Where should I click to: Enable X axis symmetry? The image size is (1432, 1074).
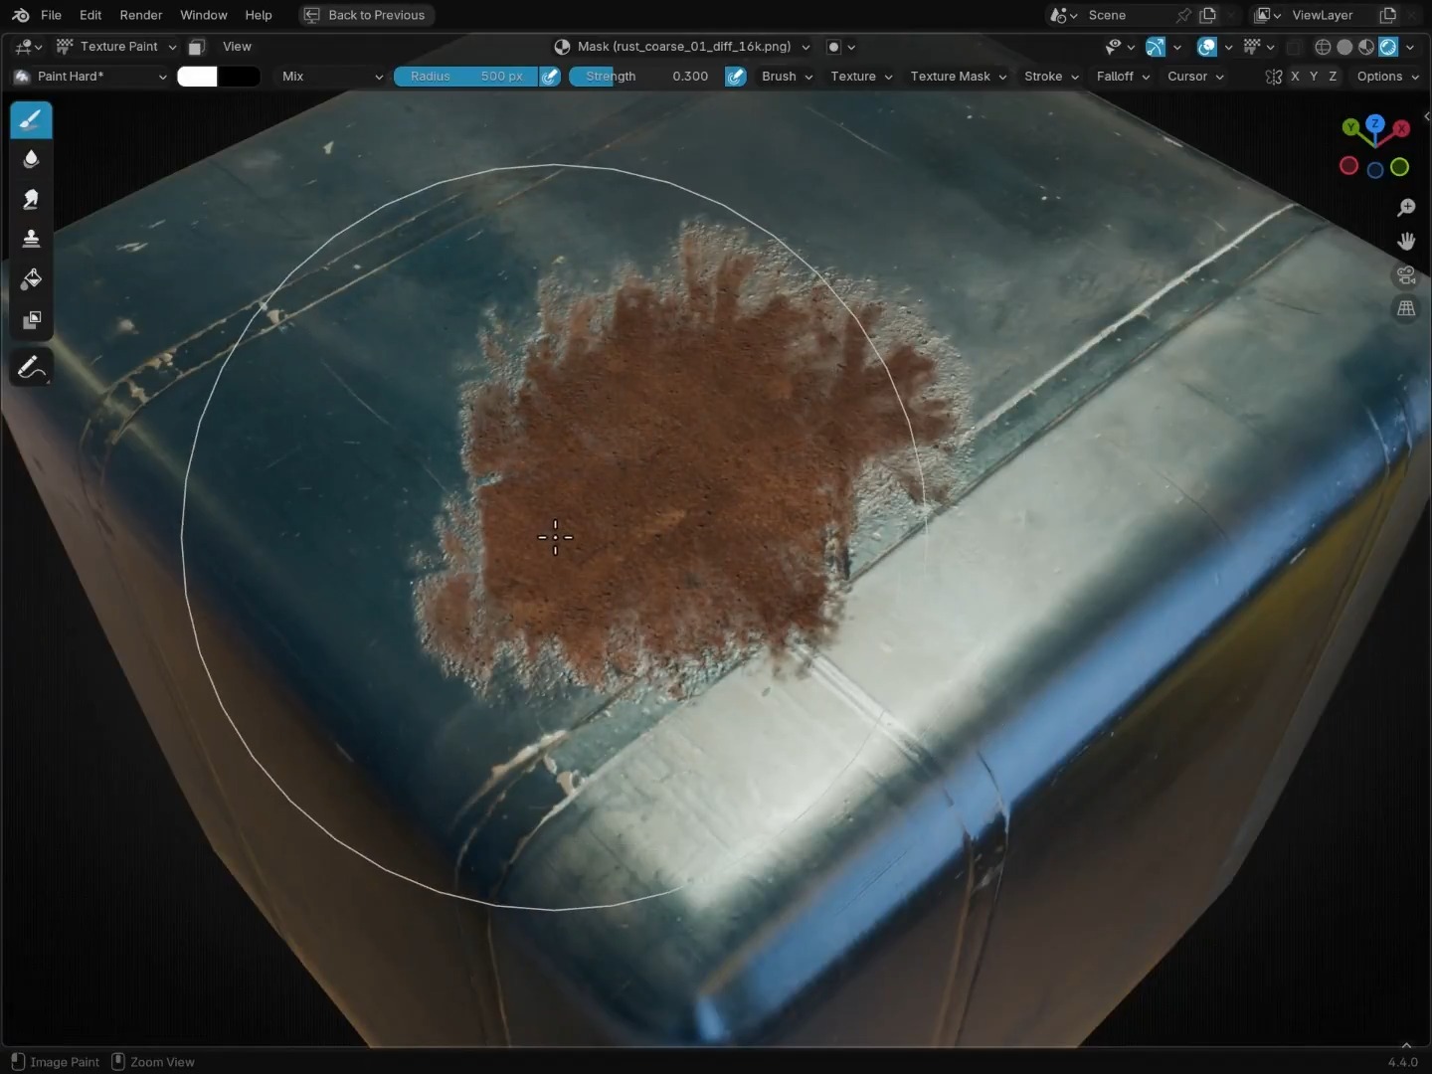click(1295, 77)
